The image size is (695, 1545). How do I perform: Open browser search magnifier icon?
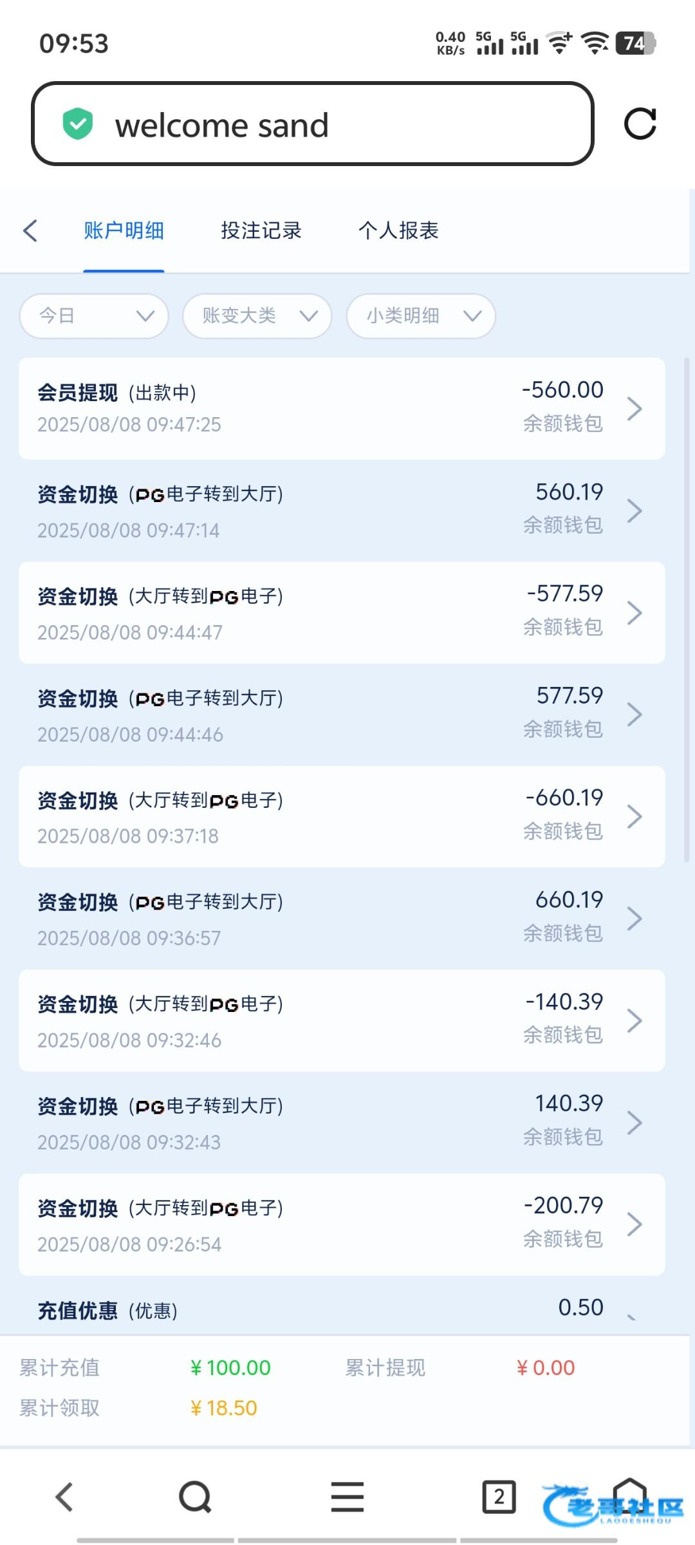click(195, 1497)
